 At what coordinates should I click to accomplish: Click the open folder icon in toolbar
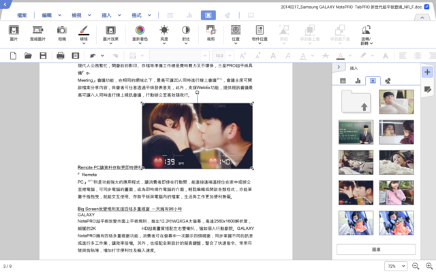click(x=28, y=56)
